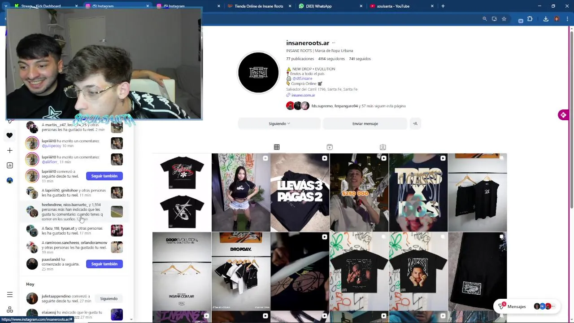
Task: Click the 741 seguidos count
Action: coord(360,59)
